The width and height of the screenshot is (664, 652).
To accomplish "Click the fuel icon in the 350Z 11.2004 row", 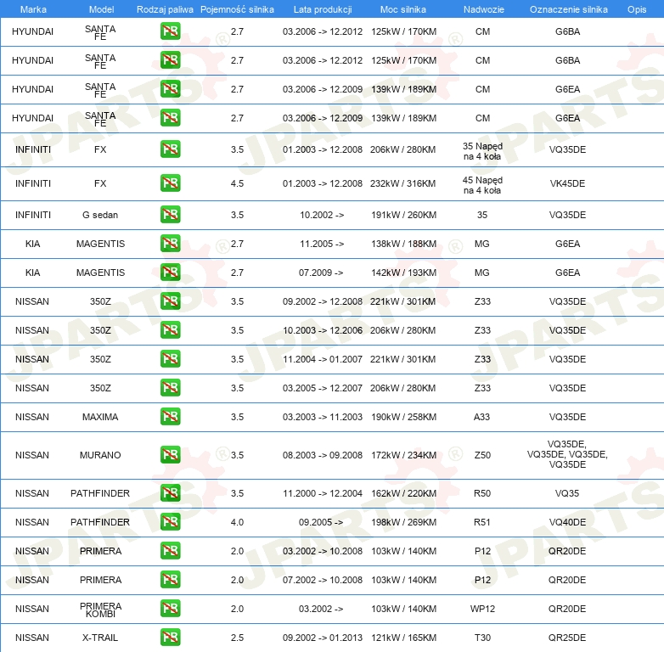I will (x=170, y=358).
